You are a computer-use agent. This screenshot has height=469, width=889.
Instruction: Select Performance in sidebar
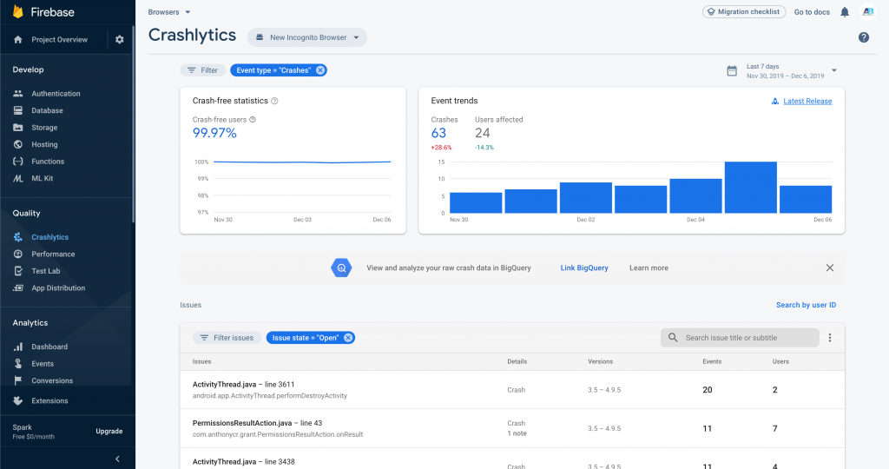tap(53, 254)
